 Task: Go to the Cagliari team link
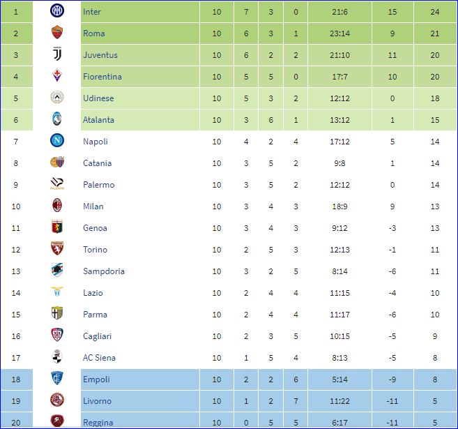tap(97, 336)
